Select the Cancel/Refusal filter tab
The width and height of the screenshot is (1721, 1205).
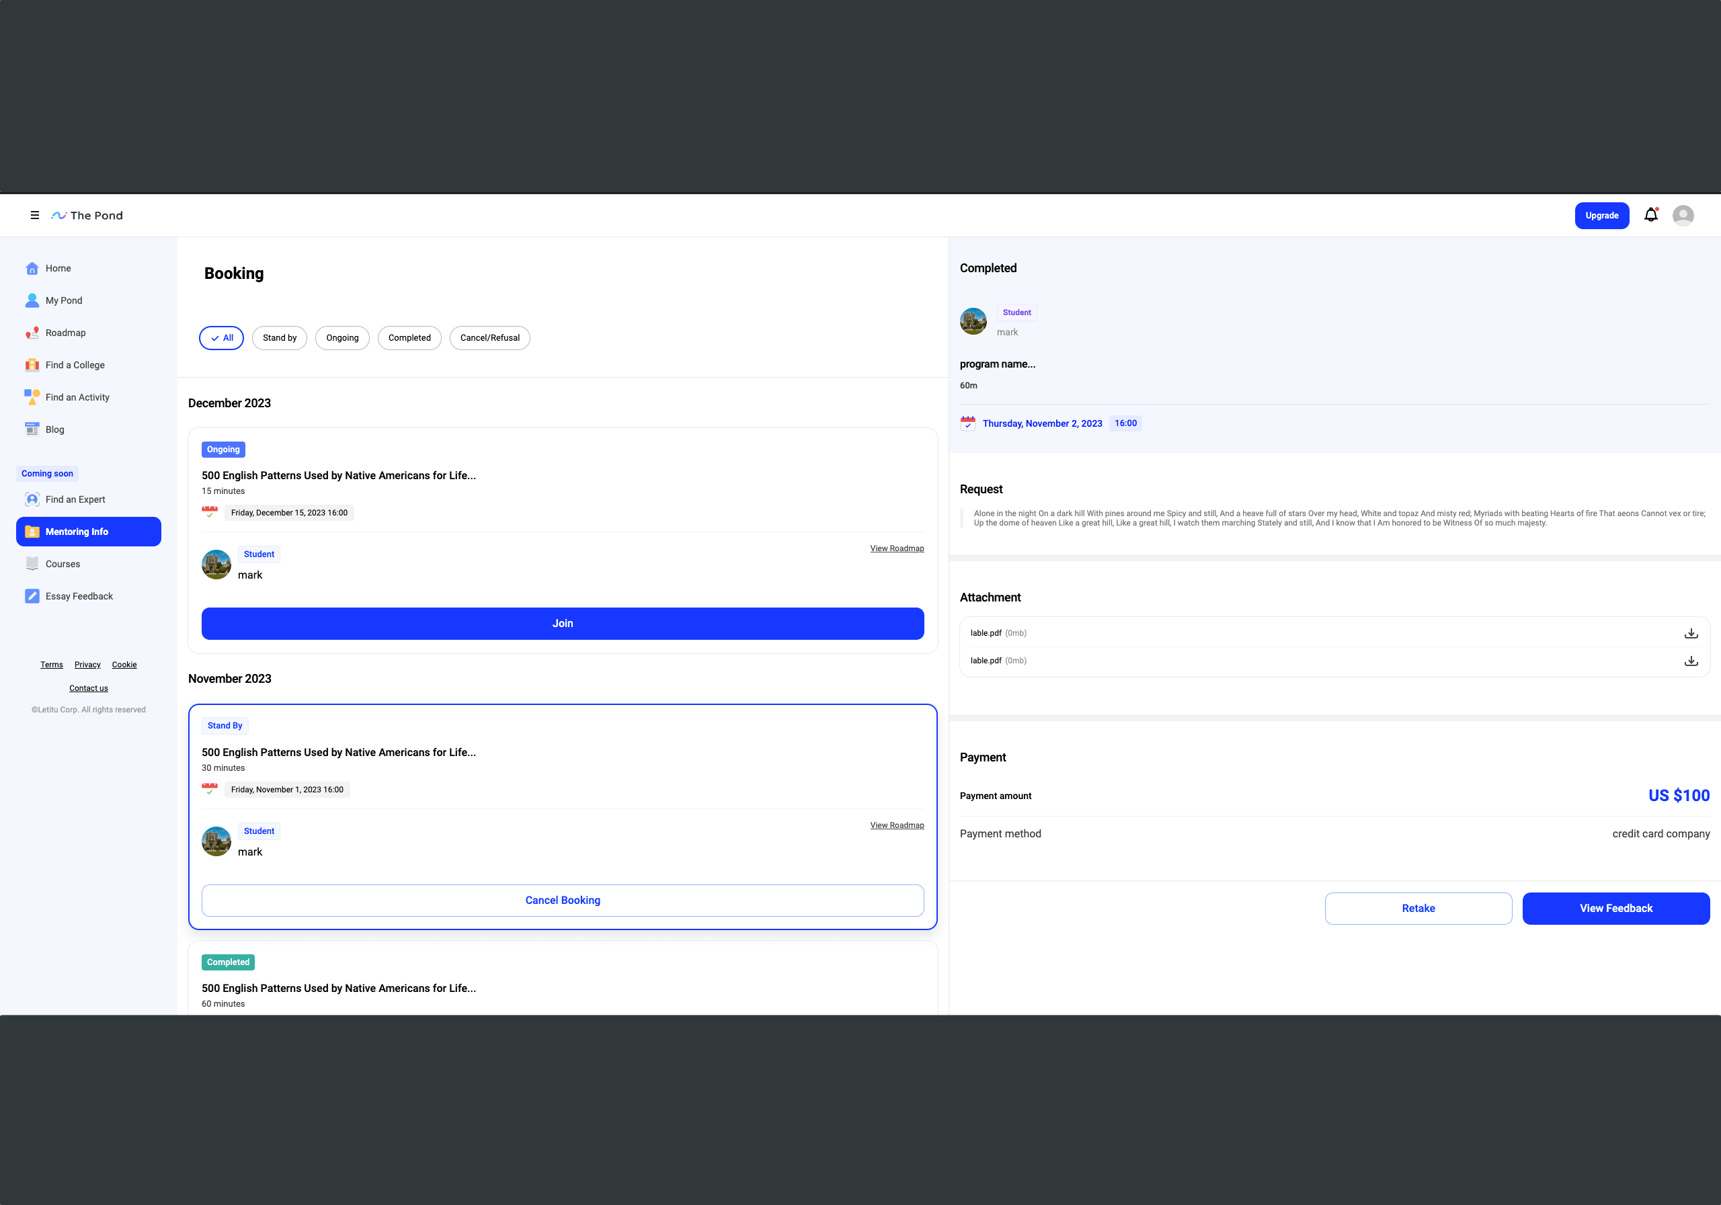[489, 337]
